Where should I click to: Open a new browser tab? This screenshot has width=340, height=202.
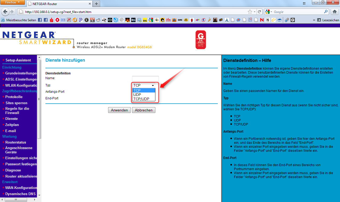click(x=96, y=4)
